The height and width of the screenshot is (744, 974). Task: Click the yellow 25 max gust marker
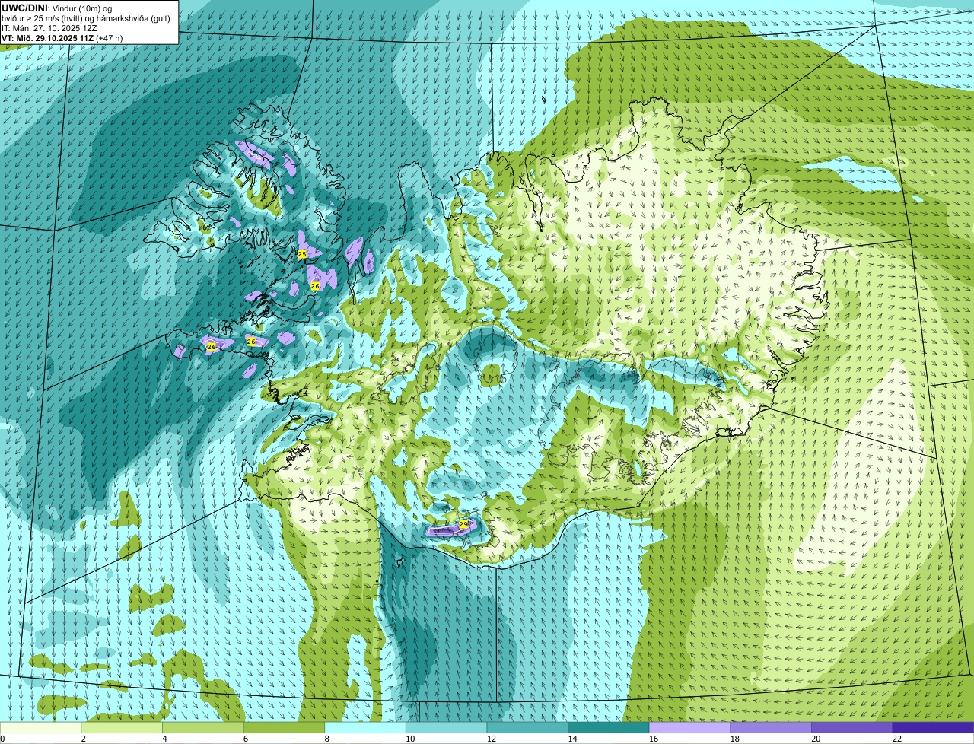point(301,254)
